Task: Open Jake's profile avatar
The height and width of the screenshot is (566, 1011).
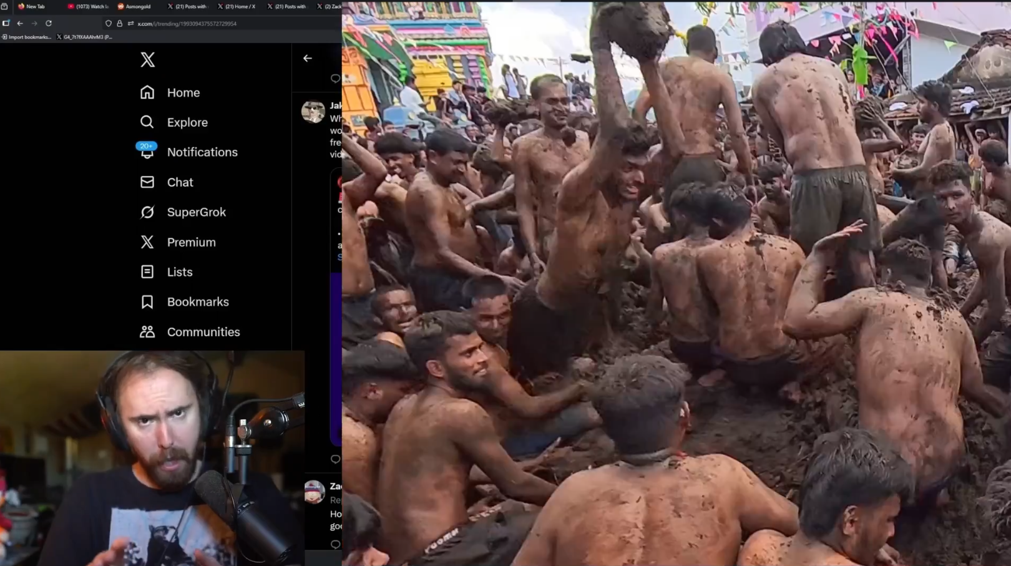Action: (x=313, y=112)
